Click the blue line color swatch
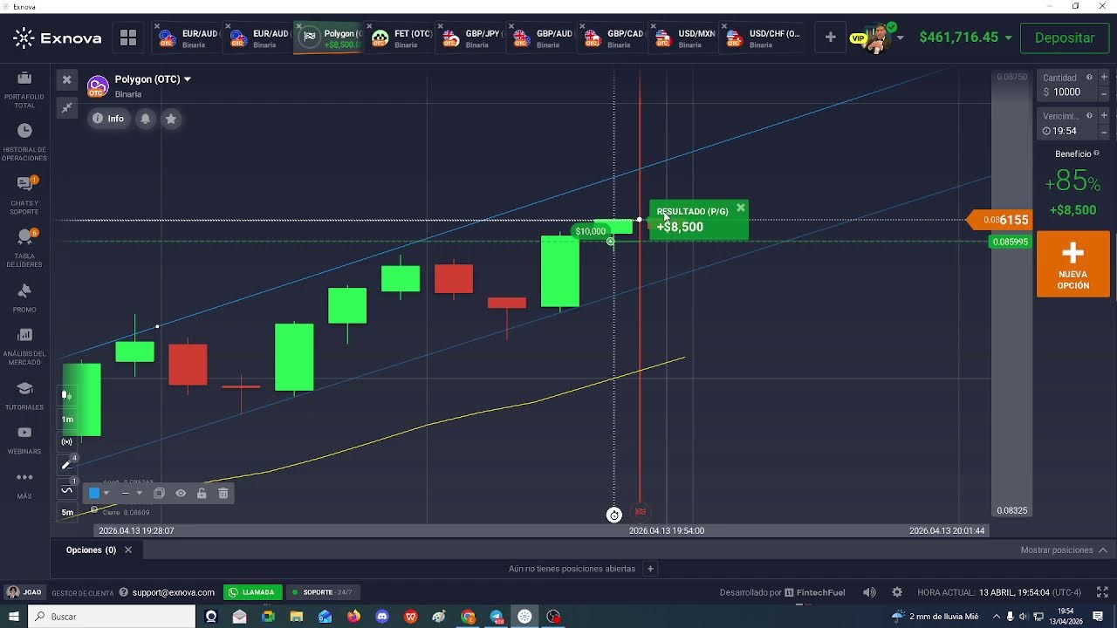This screenshot has height=628, width=1117. click(x=94, y=493)
